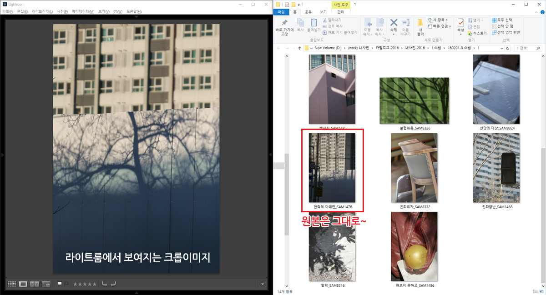Click select all (모두 선택) button
The height and width of the screenshot is (295, 546).
coord(502,20)
